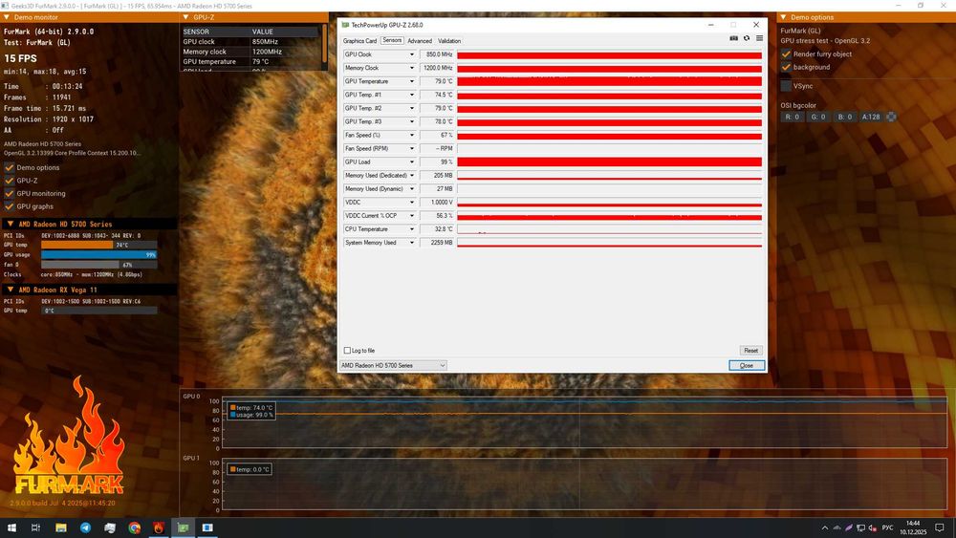Click the muted volume icon in the tray
Viewport: 956px width, 538px height.
(873, 527)
